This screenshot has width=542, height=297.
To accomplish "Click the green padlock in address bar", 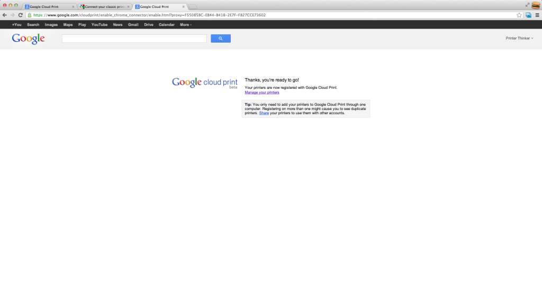I will [x=30, y=15].
